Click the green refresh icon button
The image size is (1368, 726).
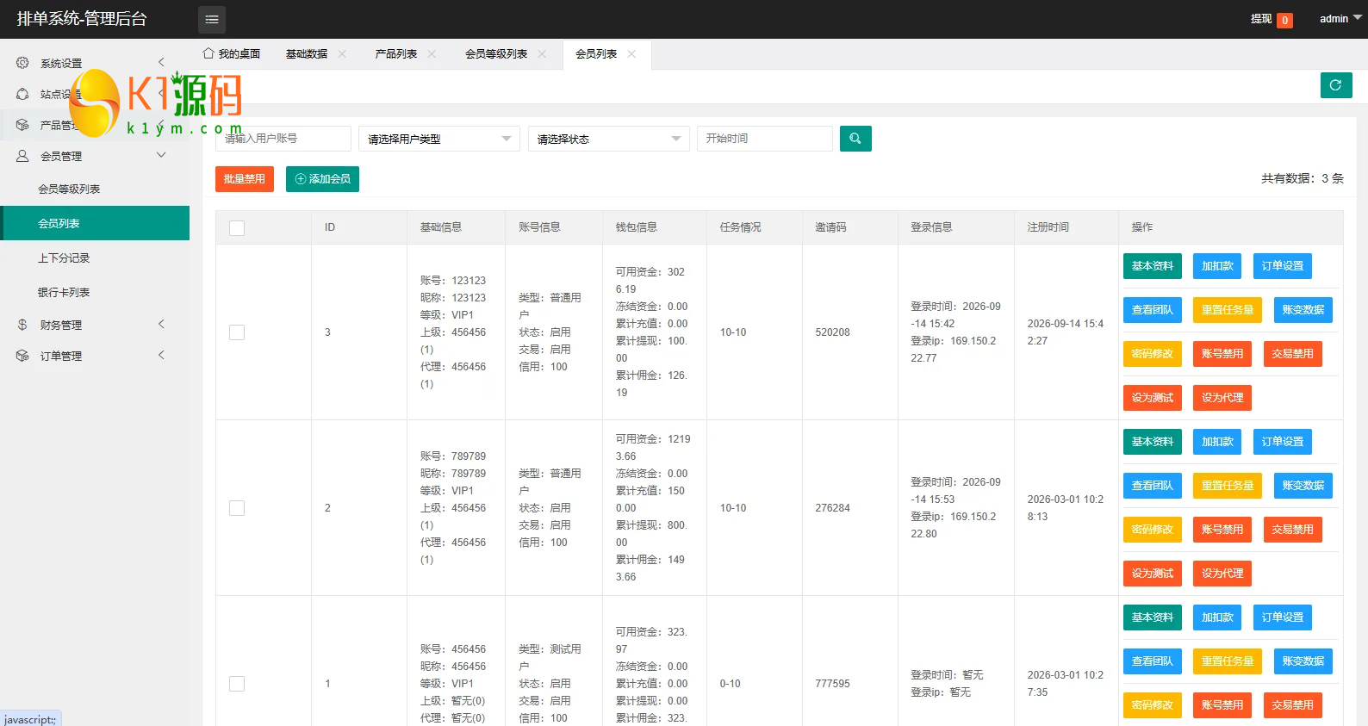1336,85
